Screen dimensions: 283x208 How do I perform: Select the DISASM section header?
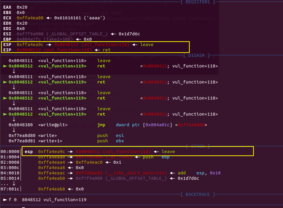coord(196,55)
